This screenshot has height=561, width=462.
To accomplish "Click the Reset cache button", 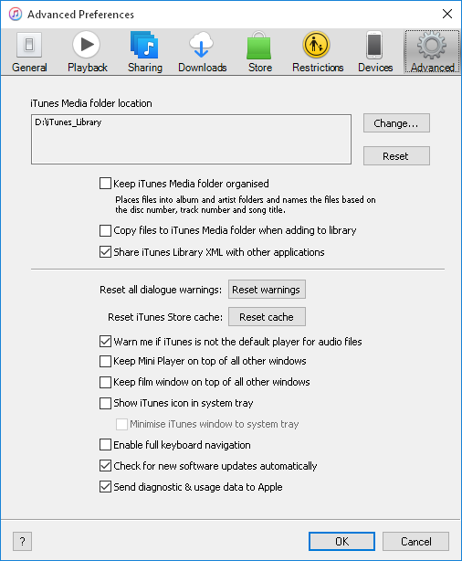I will tap(267, 317).
